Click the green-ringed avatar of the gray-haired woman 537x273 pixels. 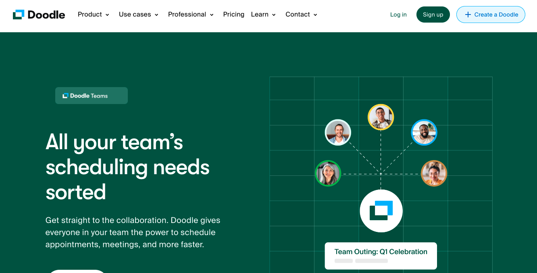(x=328, y=173)
